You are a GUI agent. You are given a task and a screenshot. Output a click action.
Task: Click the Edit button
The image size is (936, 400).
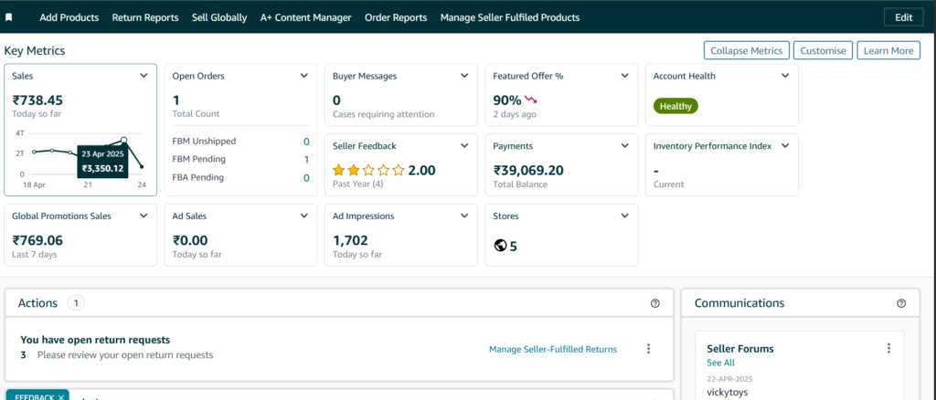pos(903,17)
